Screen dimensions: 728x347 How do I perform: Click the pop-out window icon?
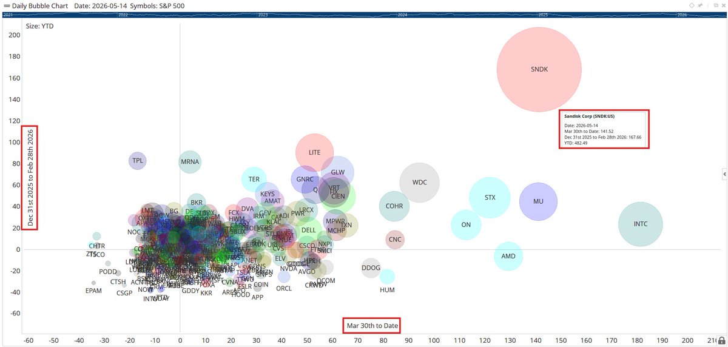point(716,5)
